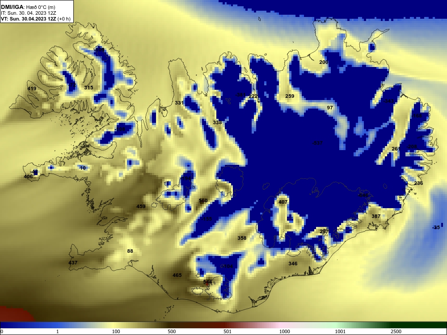Image resolution: width=447 pixels, height=335 pixels.
Task: Click the map value 297
Action: (324, 231)
